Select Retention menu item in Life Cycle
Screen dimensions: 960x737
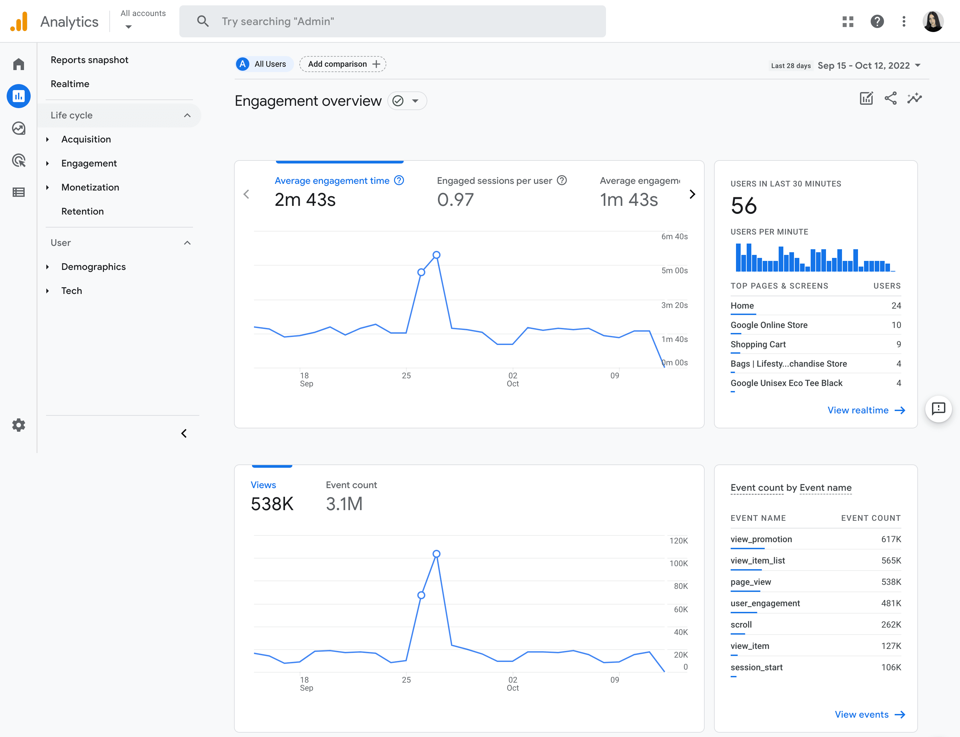pos(83,211)
